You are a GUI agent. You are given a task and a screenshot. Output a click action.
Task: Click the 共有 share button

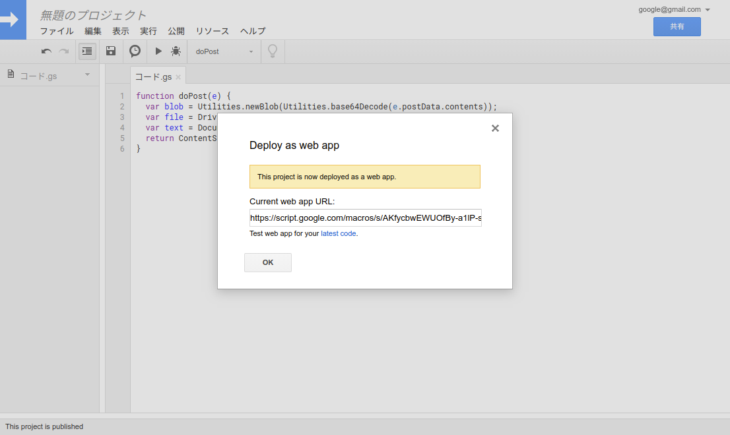[677, 26]
